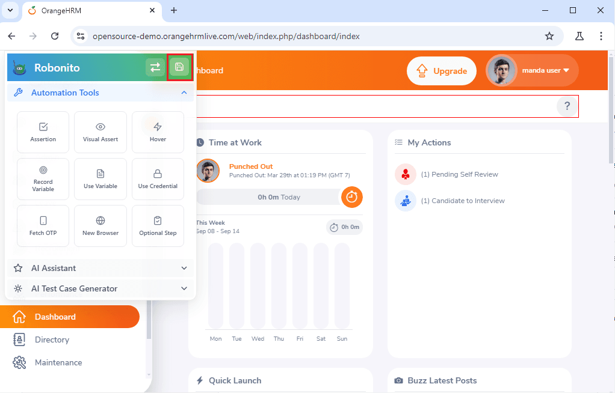Click the Time at Work heading
615x393 pixels.
pos(235,142)
